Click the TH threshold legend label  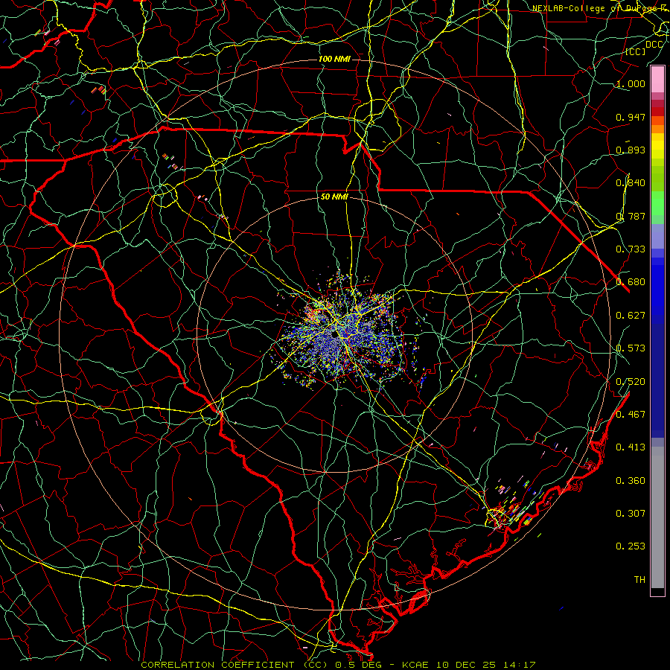pyautogui.click(x=639, y=580)
